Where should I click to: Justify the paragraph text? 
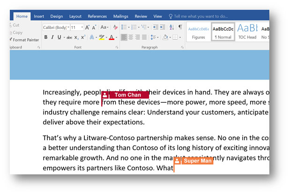coord(144,37)
